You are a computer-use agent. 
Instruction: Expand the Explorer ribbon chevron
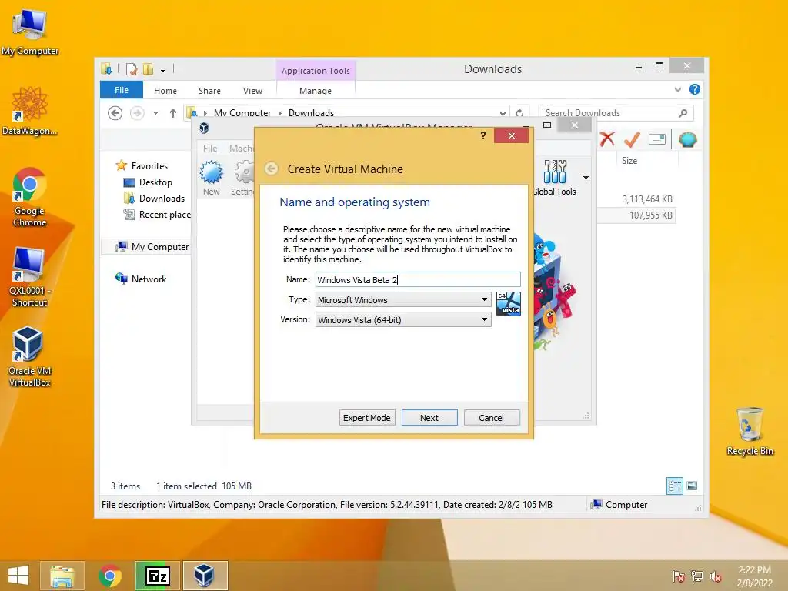(677, 89)
